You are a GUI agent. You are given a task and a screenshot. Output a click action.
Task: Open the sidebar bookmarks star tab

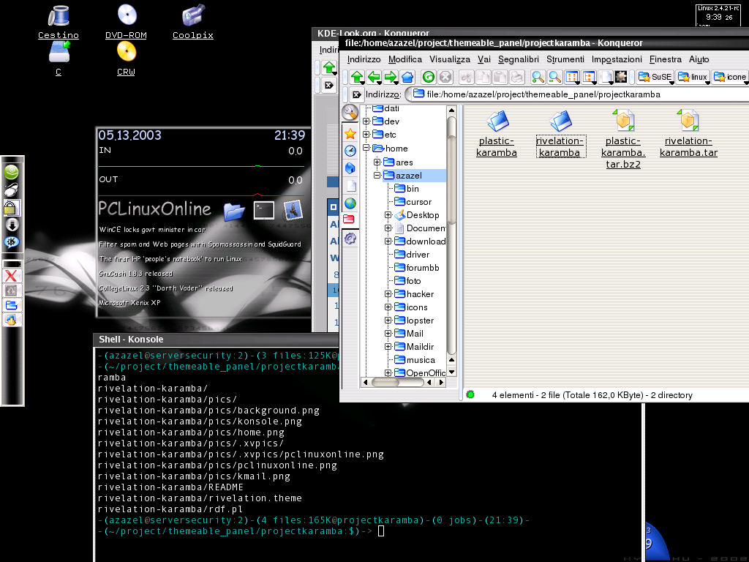pos(350,134)
